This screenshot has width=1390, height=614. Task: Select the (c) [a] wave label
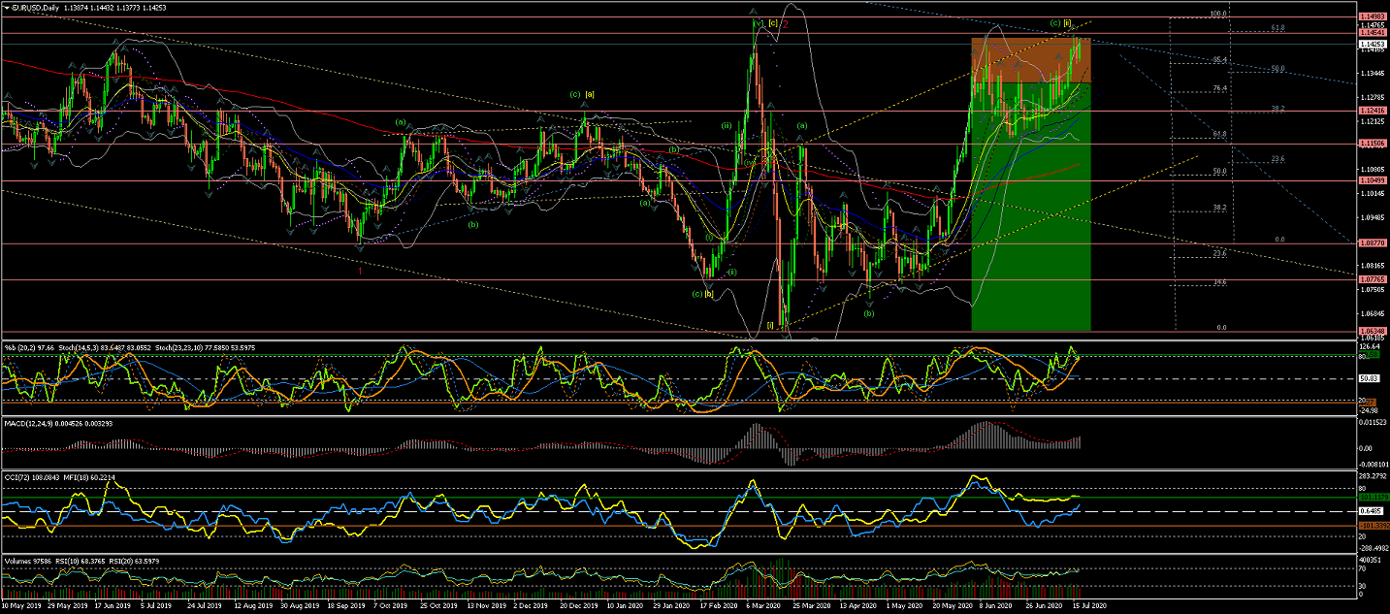pos(582,94)
